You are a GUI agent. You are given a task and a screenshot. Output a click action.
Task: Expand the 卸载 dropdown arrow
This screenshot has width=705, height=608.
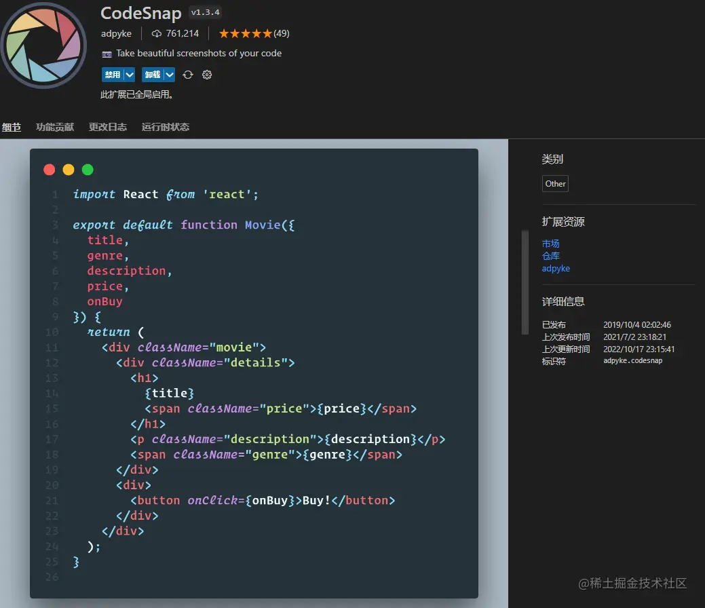pyautogui.click(x=170, y=75)
